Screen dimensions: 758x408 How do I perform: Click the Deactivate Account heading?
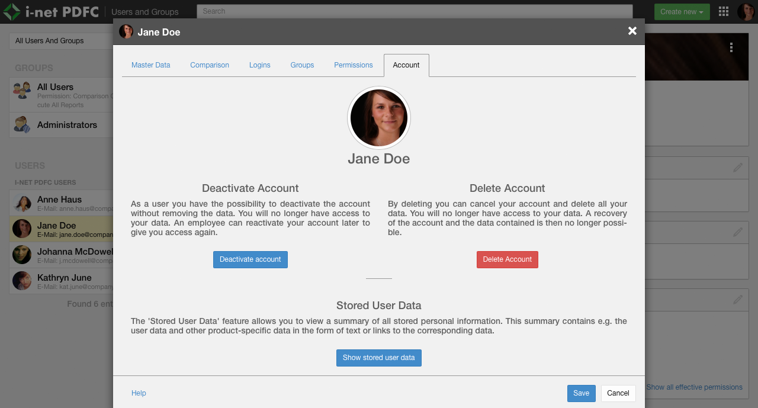250,188
